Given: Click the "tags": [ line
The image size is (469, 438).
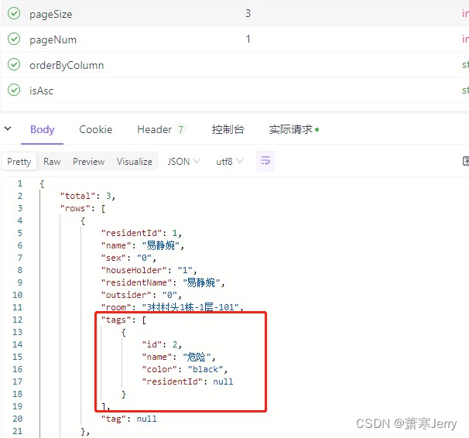Looking at the screenshot, I should coord(124,320).
